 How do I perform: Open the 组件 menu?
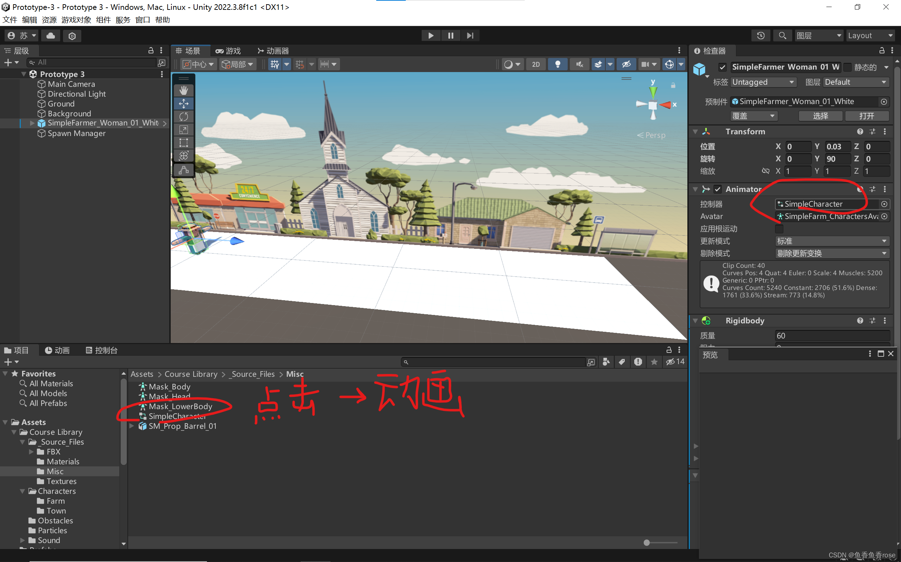[103, 20]
